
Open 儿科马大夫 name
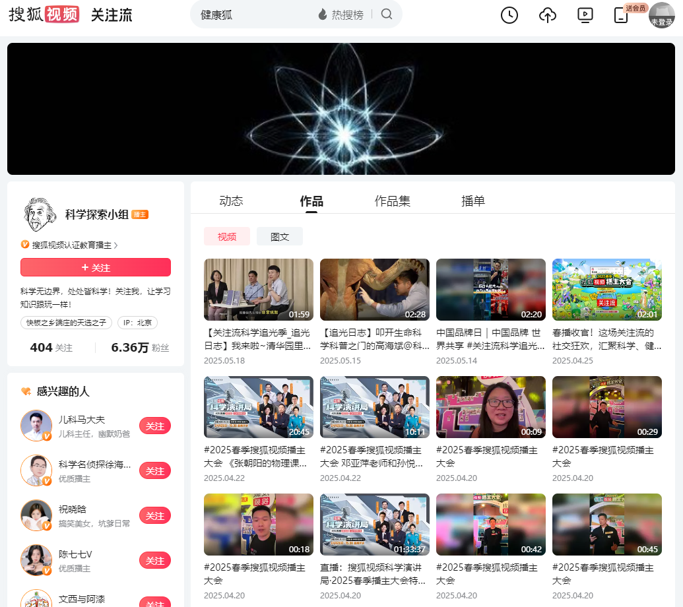(82, 420)
